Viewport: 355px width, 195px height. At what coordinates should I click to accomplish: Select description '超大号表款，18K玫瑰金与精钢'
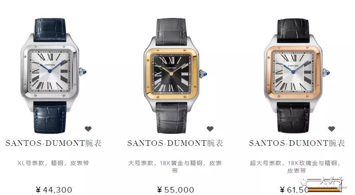pos(293,163)
